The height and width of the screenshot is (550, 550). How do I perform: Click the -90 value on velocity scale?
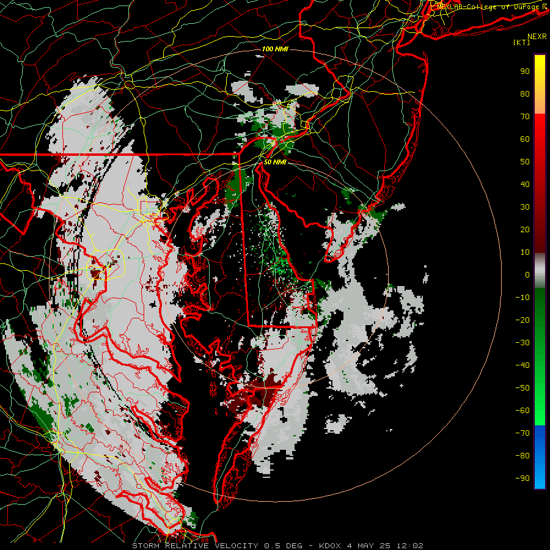point(522,479)
